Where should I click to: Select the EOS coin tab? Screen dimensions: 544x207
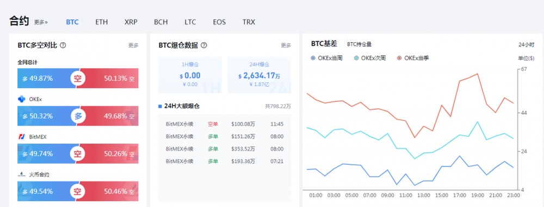[219, 22]
